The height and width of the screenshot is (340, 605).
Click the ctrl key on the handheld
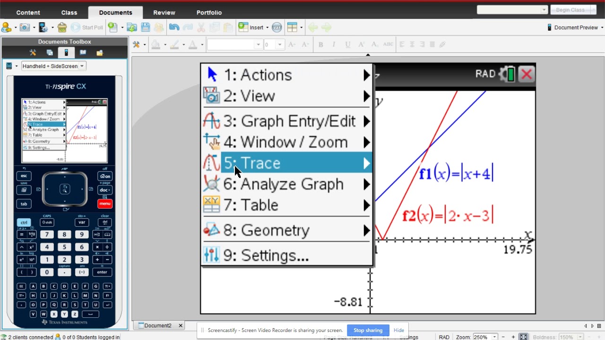[24, 222]
